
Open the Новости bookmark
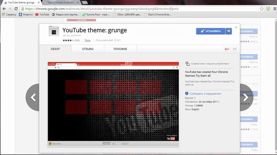[x=26, y=15]
